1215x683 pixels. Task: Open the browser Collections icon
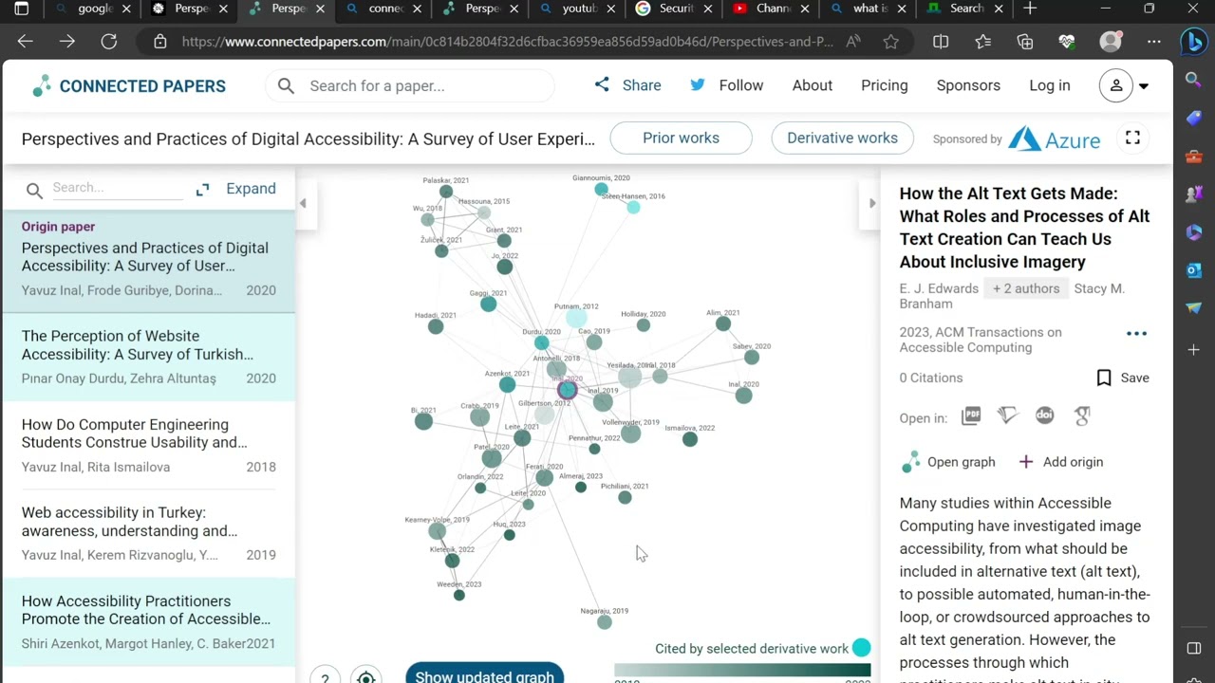click(x=1025, y=42)
